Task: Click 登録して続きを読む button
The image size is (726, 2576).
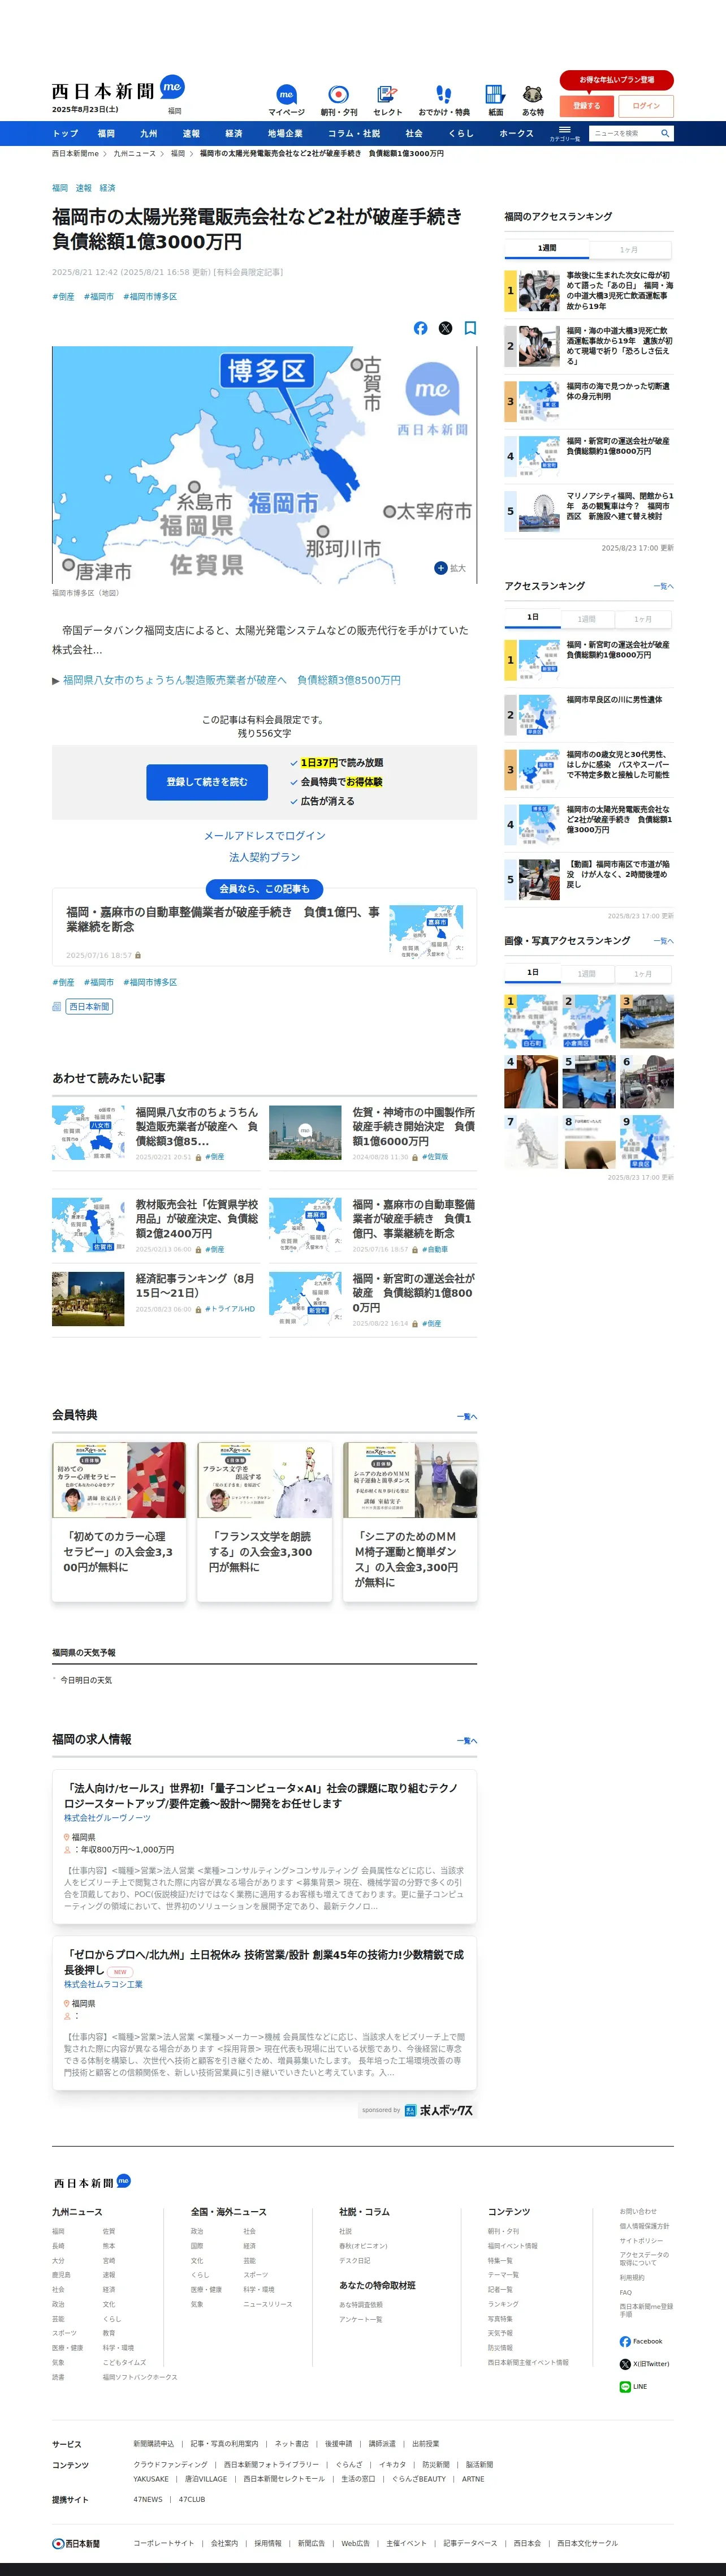Action: (207, 782)
